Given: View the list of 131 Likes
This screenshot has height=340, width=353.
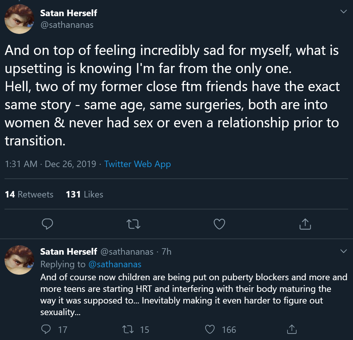Looking at the screenshot, I should pos(85,194).
